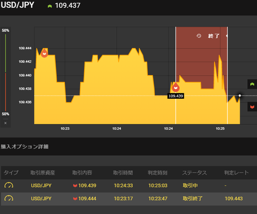Click the 10:25:03 expiry time cell
Viewport: 257px width, 214px height.
tap(158, 186)
